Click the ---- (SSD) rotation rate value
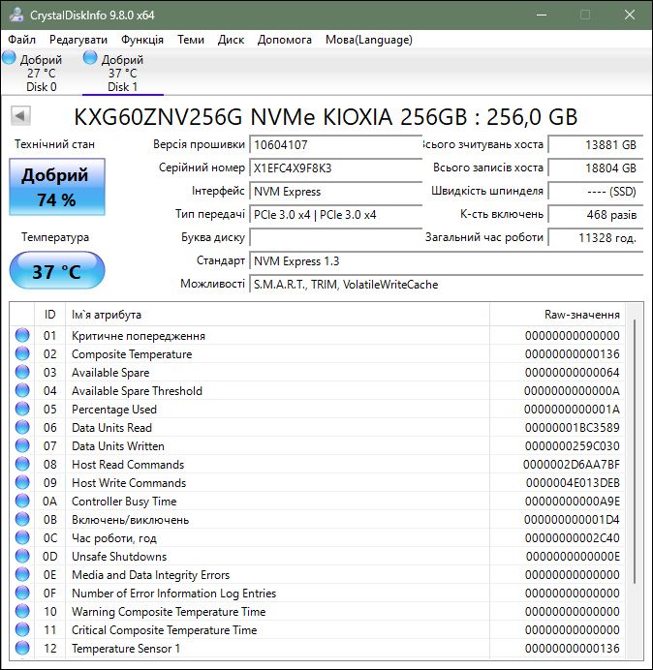Viewport: 653px width, 670px height. [595, 192]
